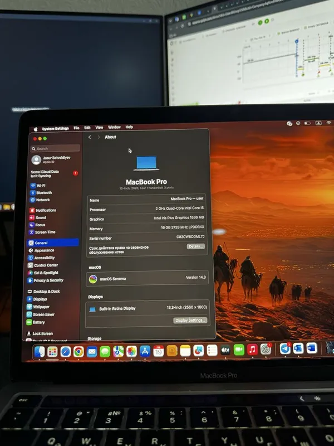Click the 'MacBook Pro — user' name value
Viewport: 334px width, 446px height.
[x=187, y=199]
